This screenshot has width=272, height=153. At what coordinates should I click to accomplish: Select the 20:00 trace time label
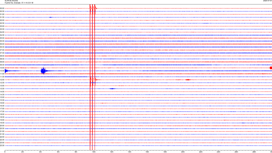click(x=2, y=126)
